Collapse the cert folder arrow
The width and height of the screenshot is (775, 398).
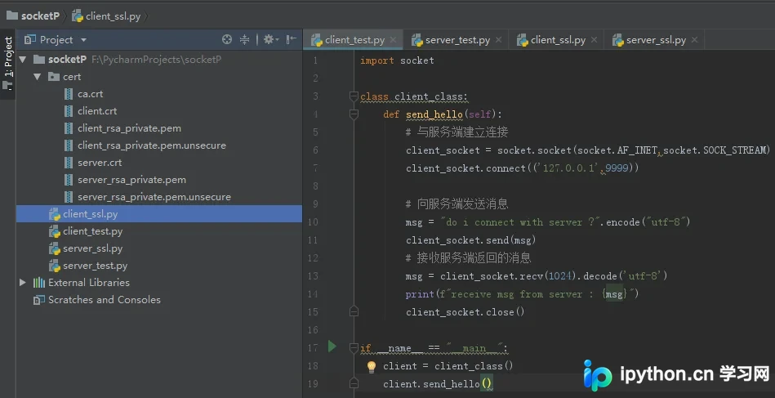click(x=38, y=77)
